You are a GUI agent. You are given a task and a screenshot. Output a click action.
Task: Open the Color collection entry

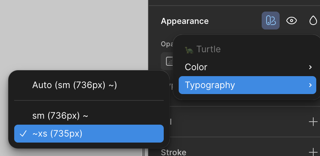click(x=196, y=67)
